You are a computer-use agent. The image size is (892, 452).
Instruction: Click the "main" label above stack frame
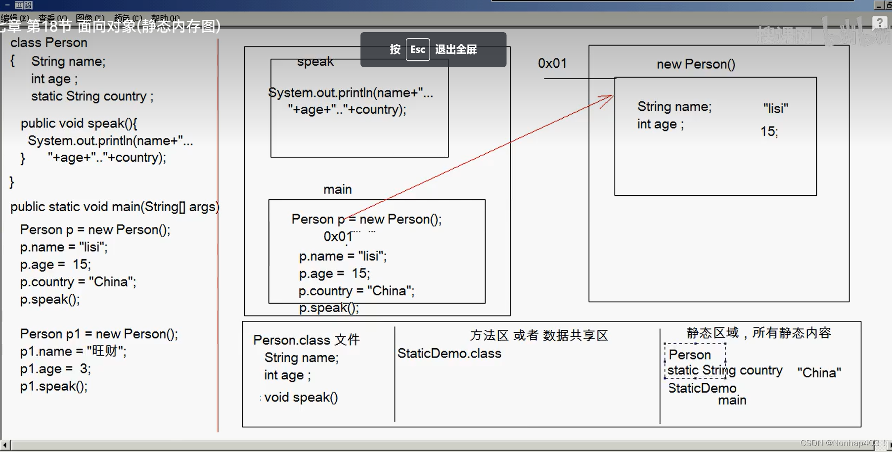point(338,189)
